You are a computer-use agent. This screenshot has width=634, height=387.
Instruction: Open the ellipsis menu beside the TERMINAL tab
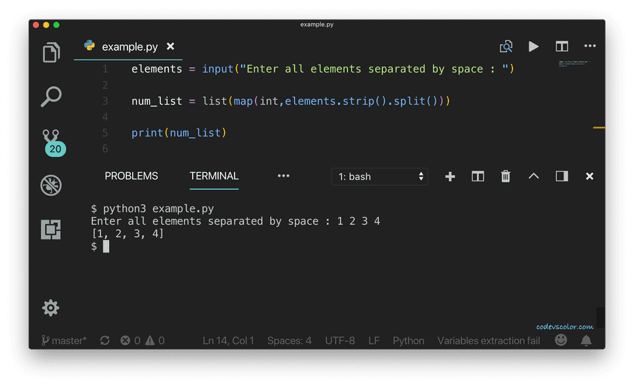pyautogui.click(x=283, y=176)
